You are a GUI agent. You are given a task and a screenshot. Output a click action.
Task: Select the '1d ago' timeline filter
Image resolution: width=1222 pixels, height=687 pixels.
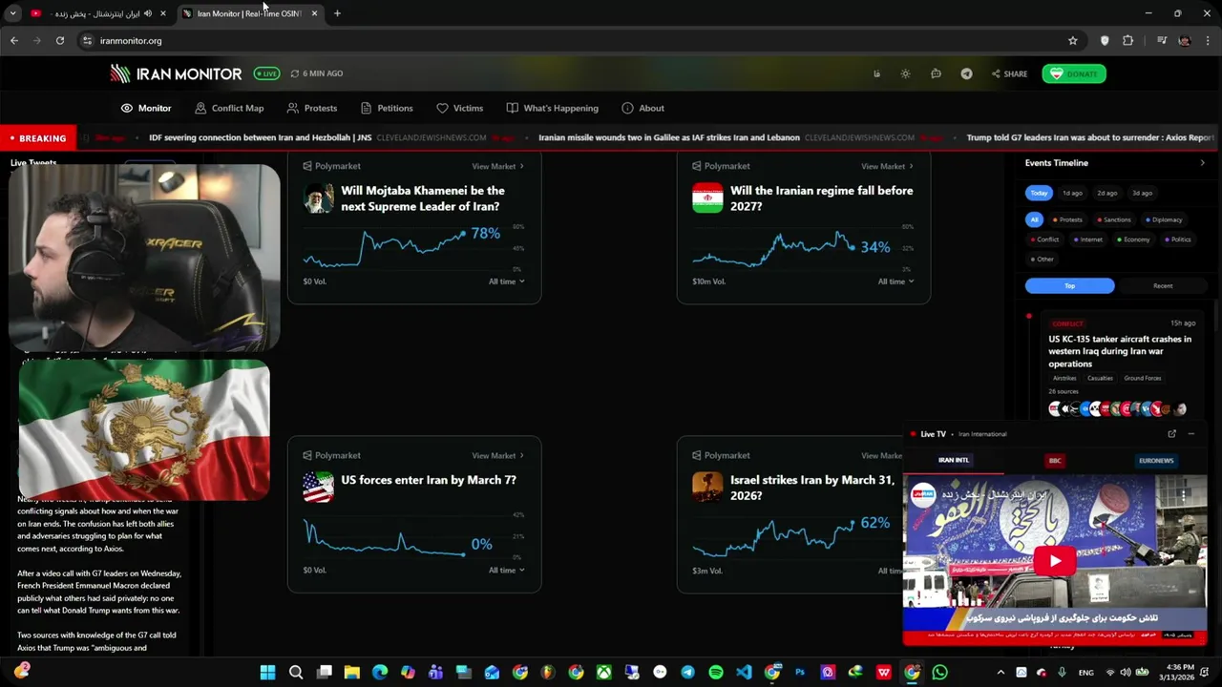tap(1072, 193)
